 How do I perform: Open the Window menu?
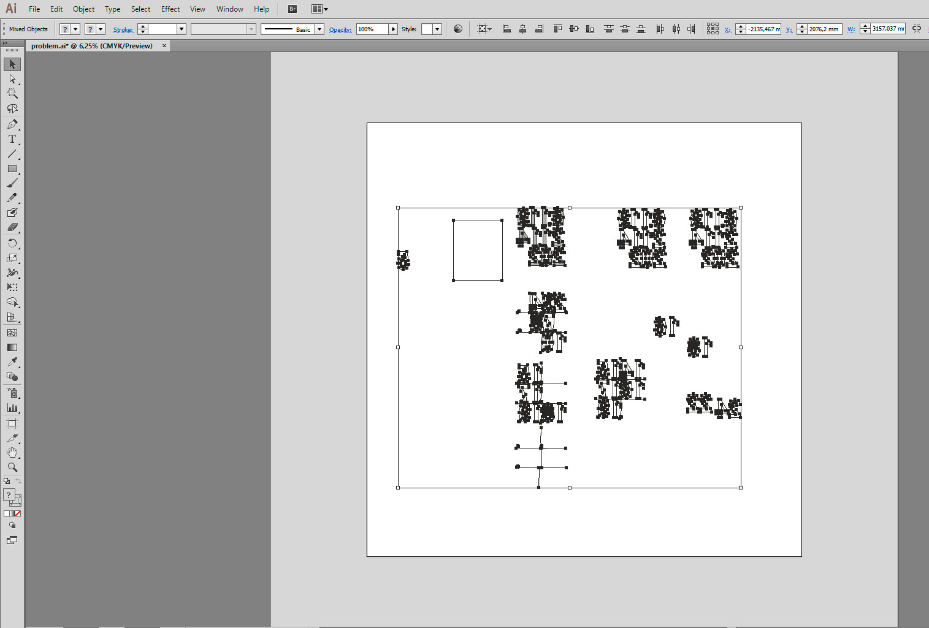[x=229, y=9]
